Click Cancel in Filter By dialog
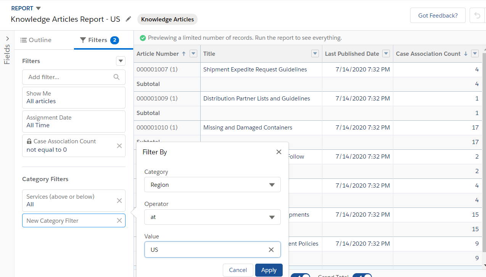486x277 pixels. click(x=238, y=270)
